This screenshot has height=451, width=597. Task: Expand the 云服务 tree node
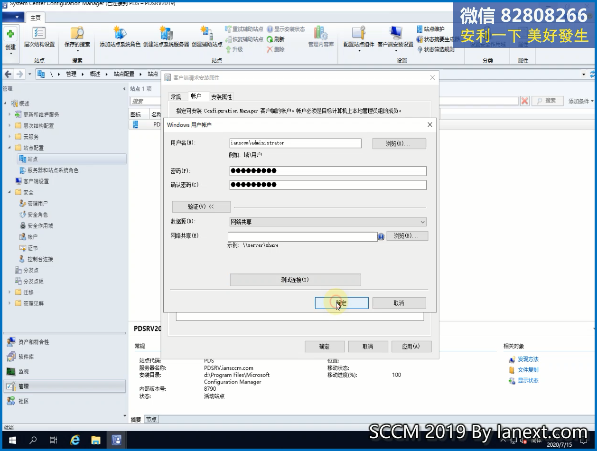click(9, 137)
